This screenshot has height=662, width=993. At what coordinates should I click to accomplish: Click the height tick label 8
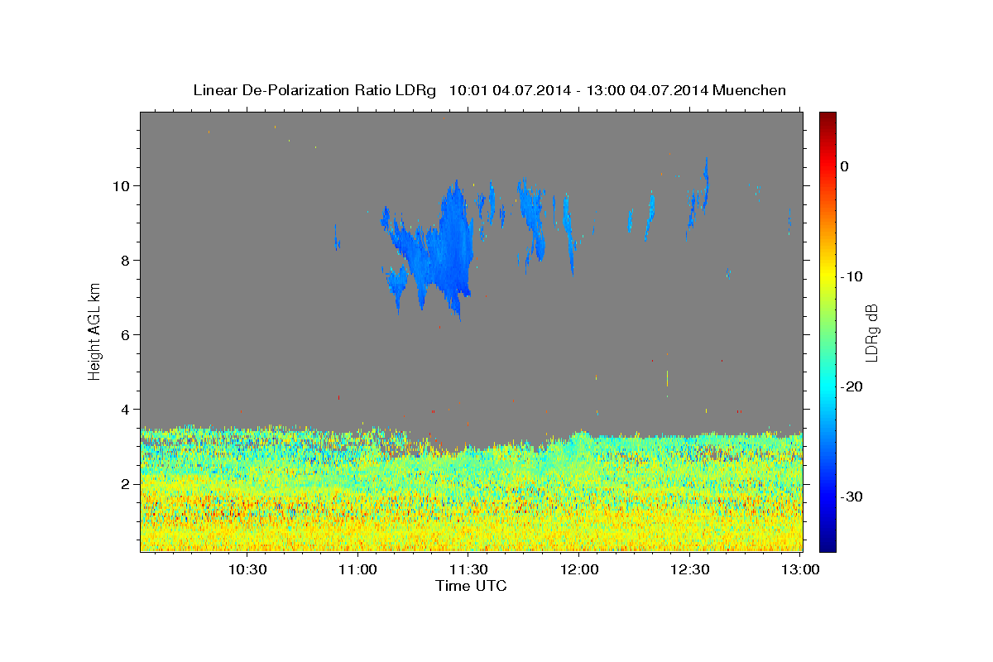click(x=127, y=260)
